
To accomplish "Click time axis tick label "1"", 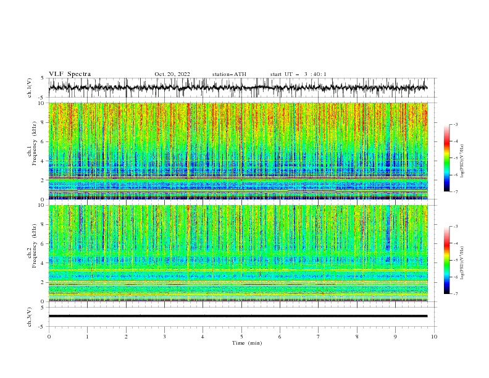I will [x=88, y=337].
